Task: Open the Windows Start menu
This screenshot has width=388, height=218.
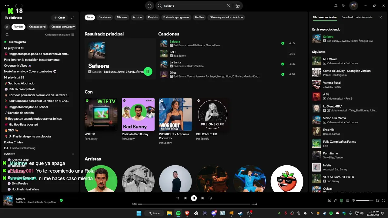Action: tap(139, 213)
